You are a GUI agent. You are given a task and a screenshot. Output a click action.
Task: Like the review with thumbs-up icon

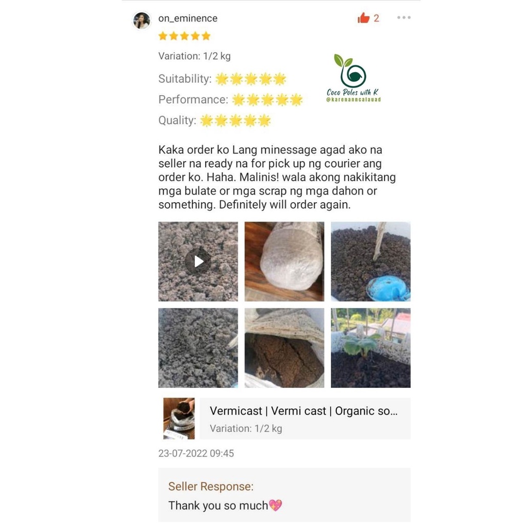pos(363,18)
